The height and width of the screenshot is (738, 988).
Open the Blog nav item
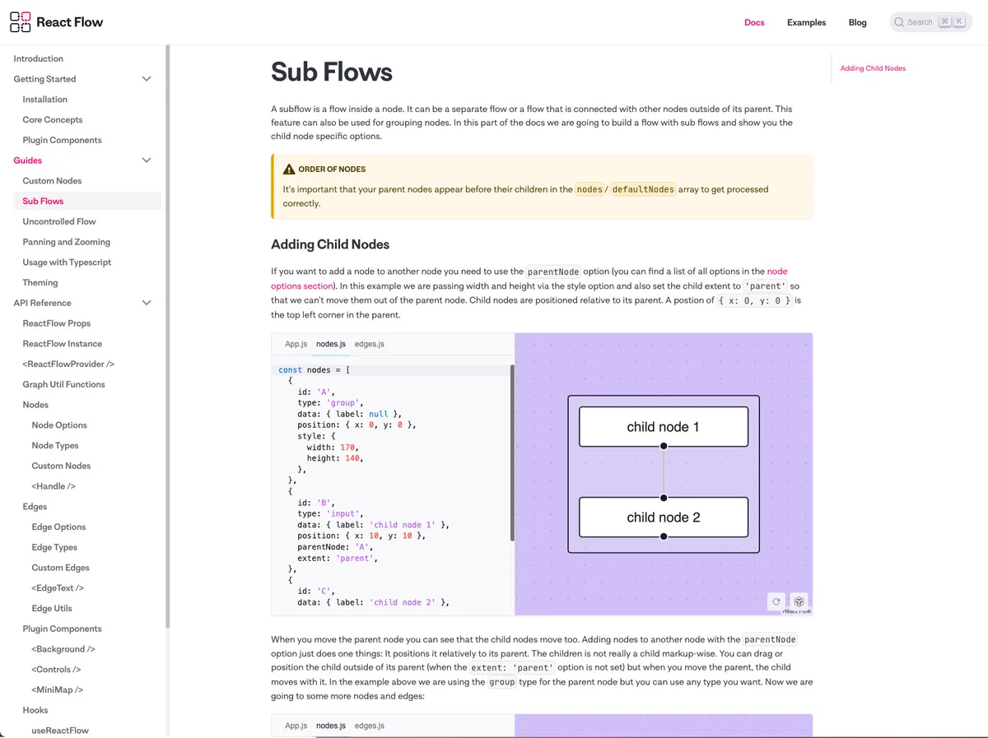(x=858, y=22)
